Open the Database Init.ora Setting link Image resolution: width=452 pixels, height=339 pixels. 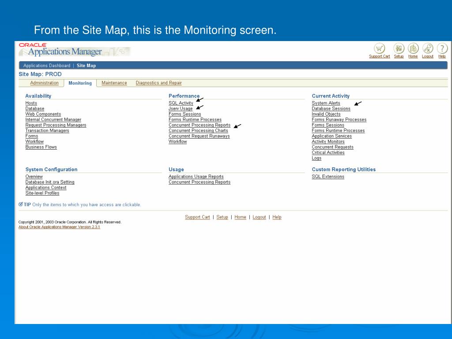click(x=50, y=182)
